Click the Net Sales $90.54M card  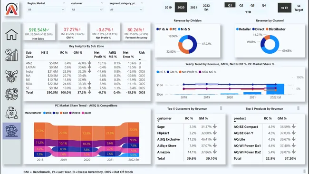[x=39, y=32]
